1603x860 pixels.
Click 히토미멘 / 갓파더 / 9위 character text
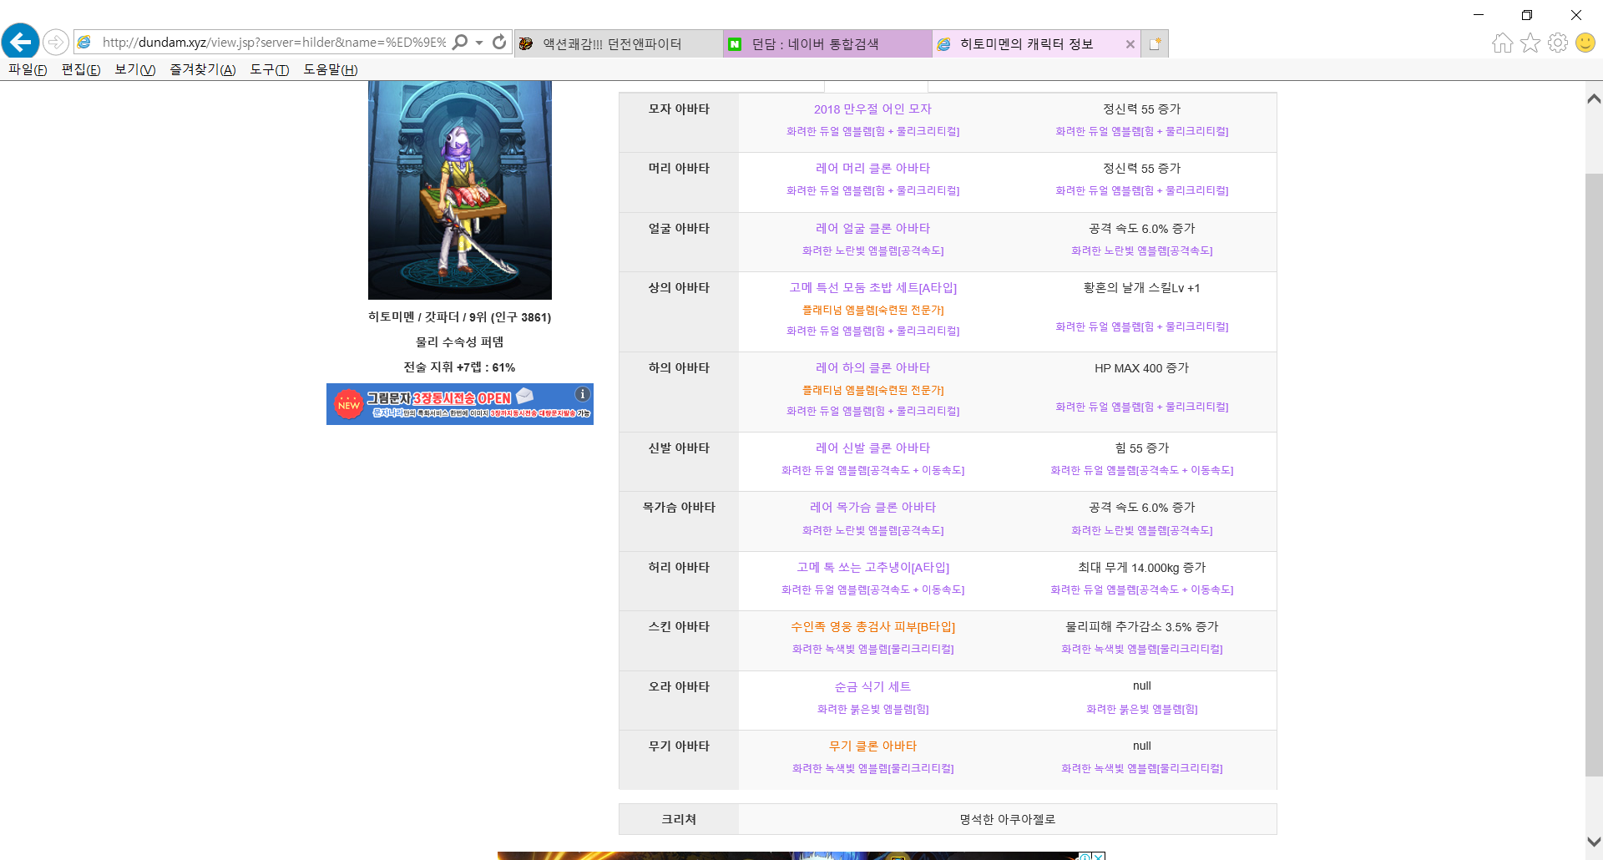point(460,317)
